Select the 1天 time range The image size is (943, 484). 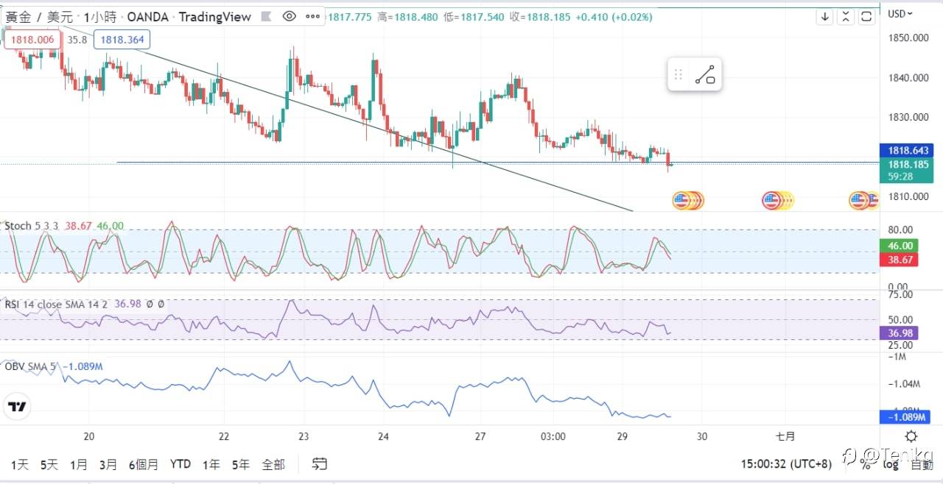[x=20, y=464]
